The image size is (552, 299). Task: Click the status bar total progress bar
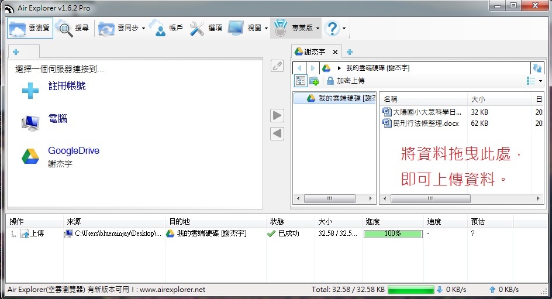tap(411, 290)
